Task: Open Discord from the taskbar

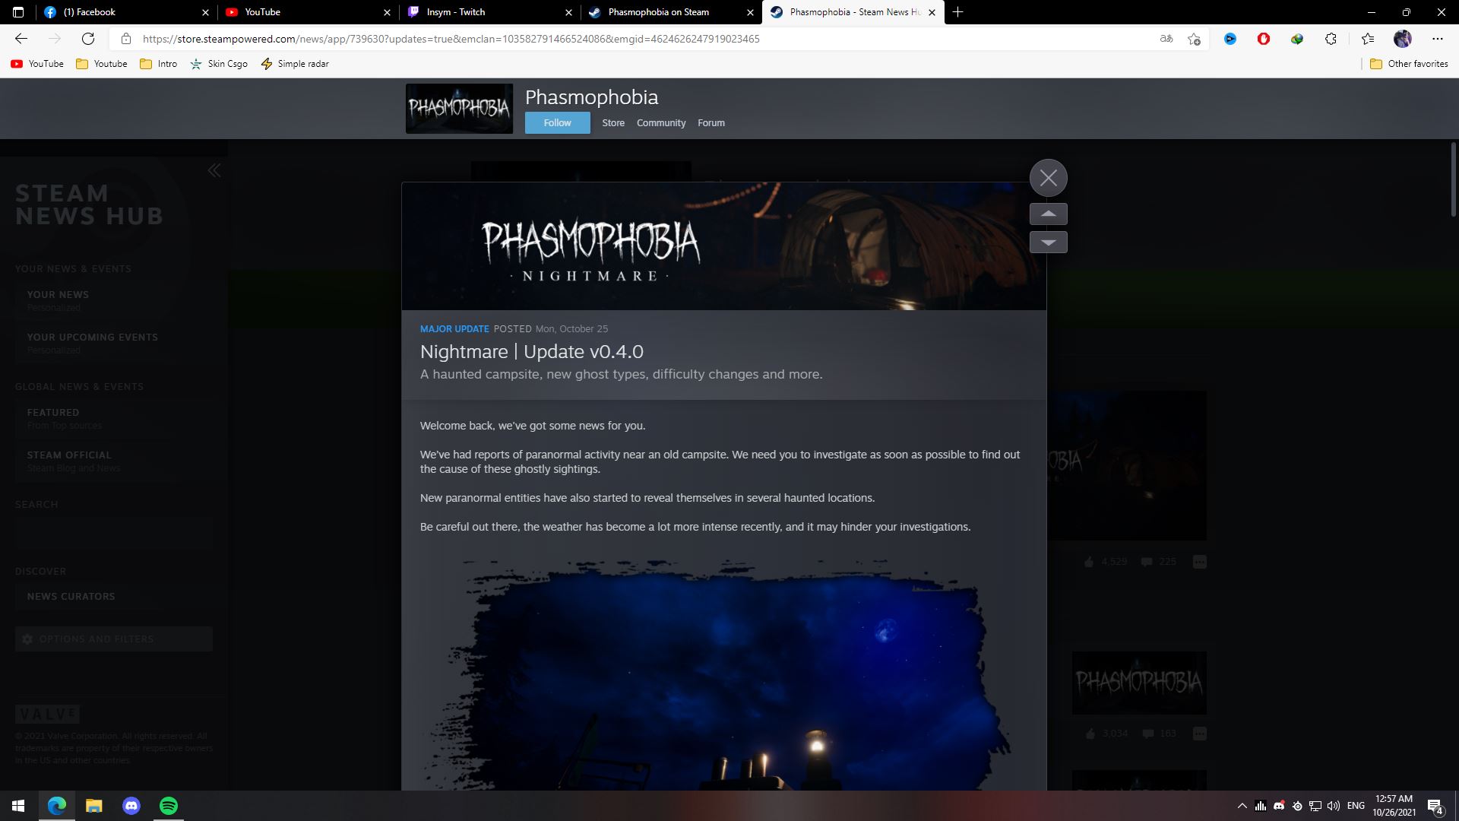Action: [x=131, y=806]
